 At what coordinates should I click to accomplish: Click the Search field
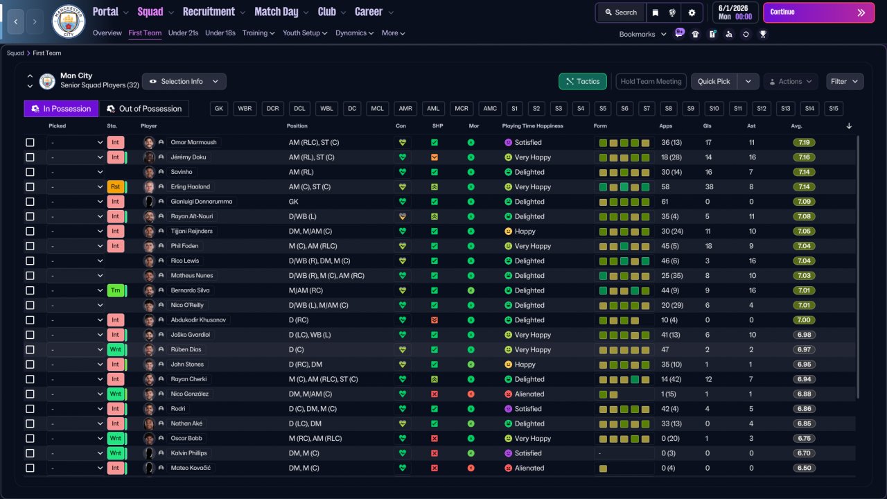(620, 12)
